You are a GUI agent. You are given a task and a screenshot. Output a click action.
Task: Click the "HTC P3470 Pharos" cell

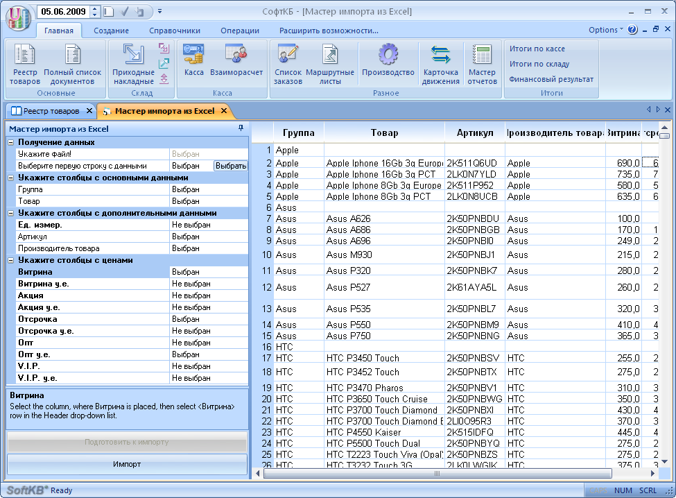[x=384, y=388]
